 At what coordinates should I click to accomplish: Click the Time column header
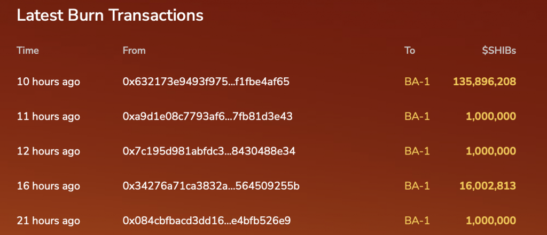coord(28,51)
